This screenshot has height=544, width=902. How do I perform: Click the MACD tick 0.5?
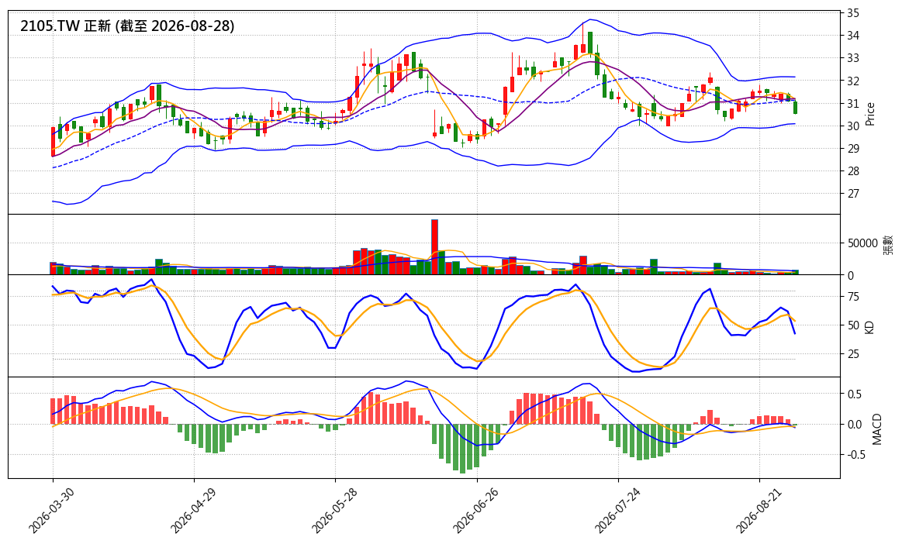854,394
